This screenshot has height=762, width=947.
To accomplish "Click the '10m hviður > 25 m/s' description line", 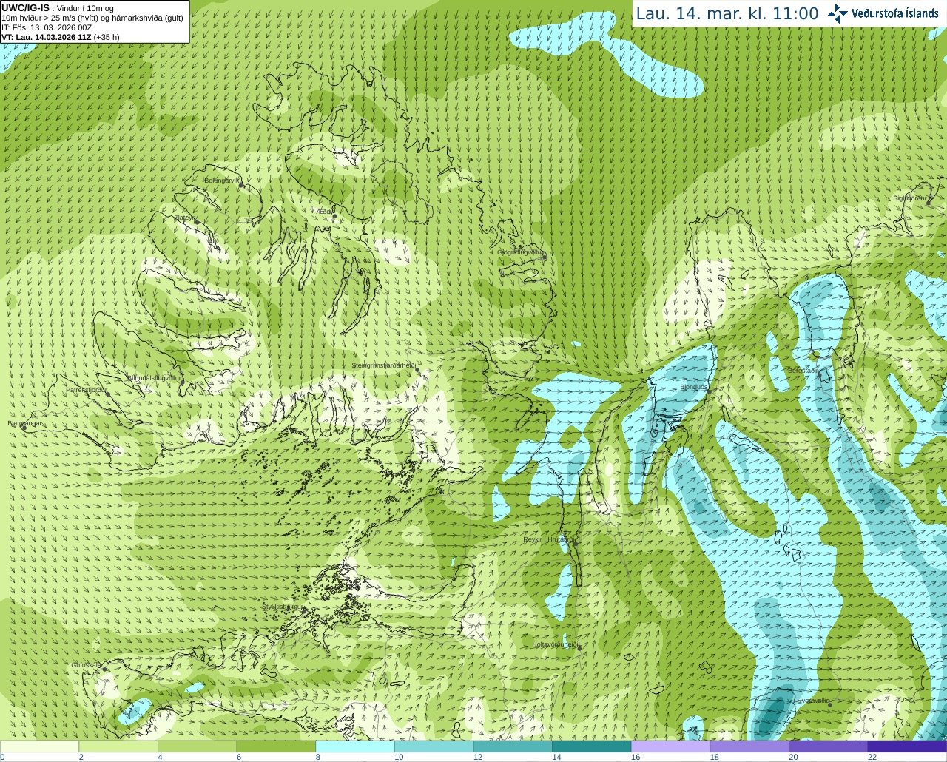I will coord(92,18).
